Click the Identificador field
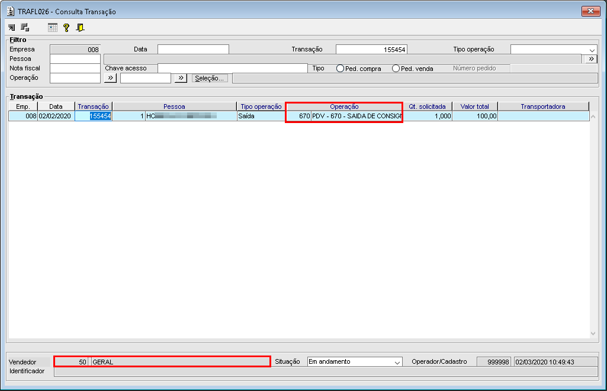The width and height of the screenshot is (607, 391). [x=326, y=371]
